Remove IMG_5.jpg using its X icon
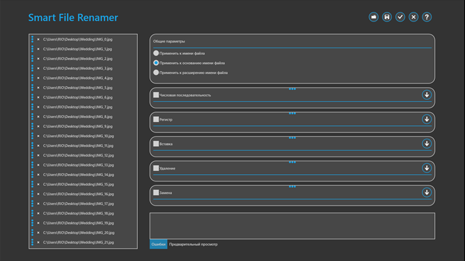This screenshot has width=465, height=261. tap(39, 87)
